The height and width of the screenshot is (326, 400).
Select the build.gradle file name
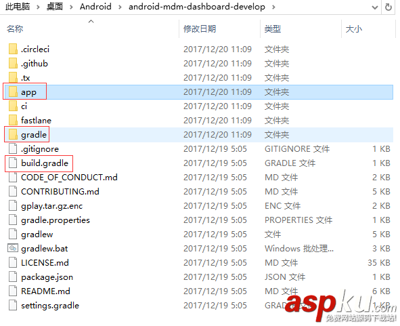pos(45,163)
